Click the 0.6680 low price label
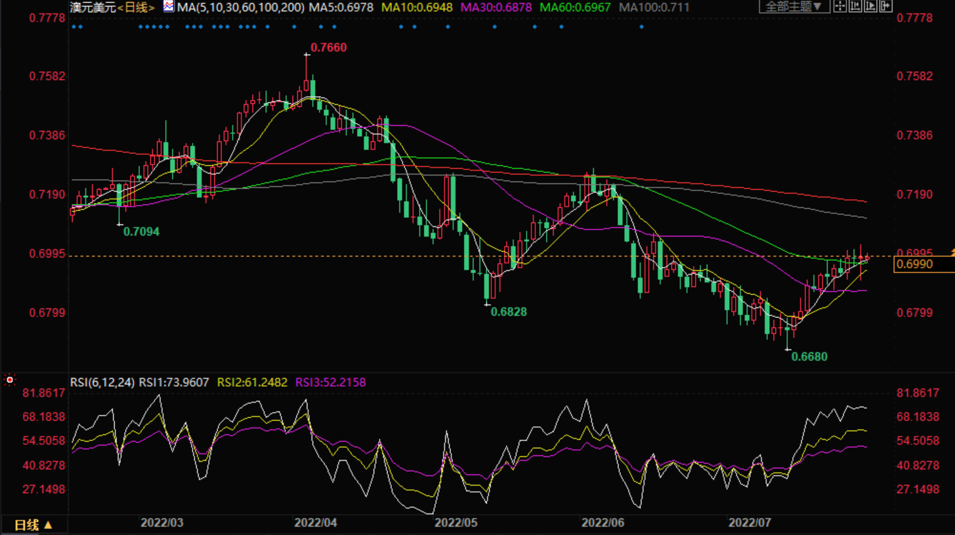Image resolution: width=955 pixels, height=535 pixels. [809, 357]
